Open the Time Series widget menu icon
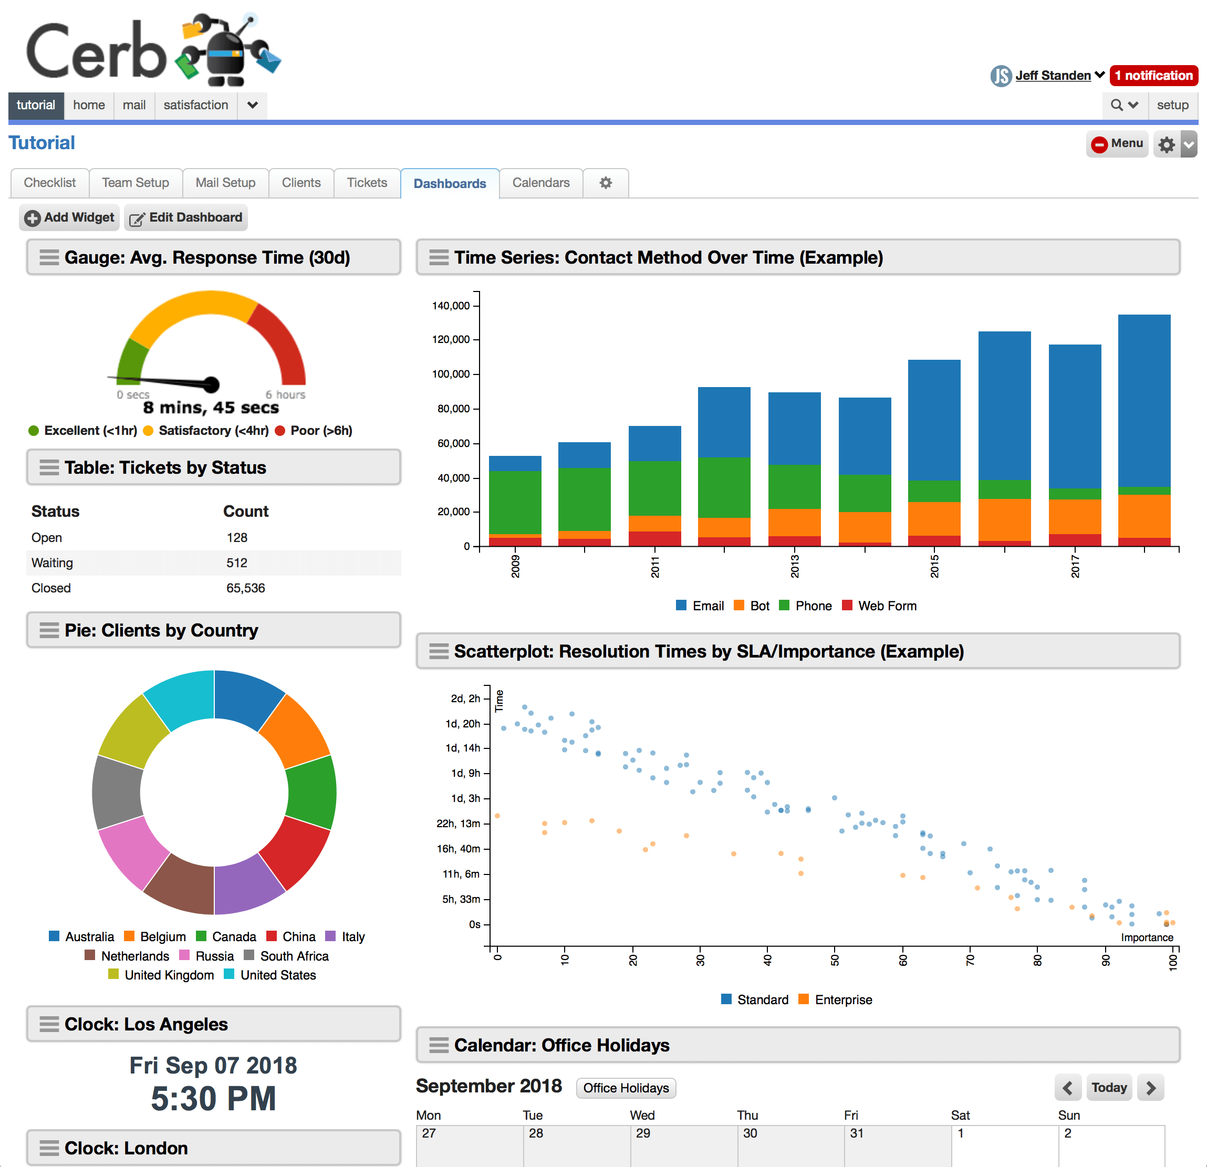This screenshot has height=1167, width=1207. [439, 257]
